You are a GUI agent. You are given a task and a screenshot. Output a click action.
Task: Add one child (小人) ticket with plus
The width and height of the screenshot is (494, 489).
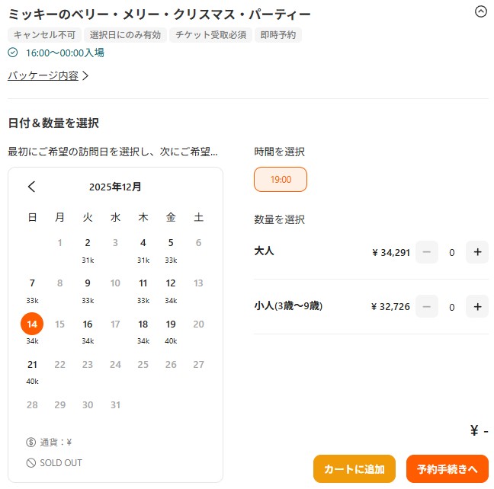[x=477, y=306]
